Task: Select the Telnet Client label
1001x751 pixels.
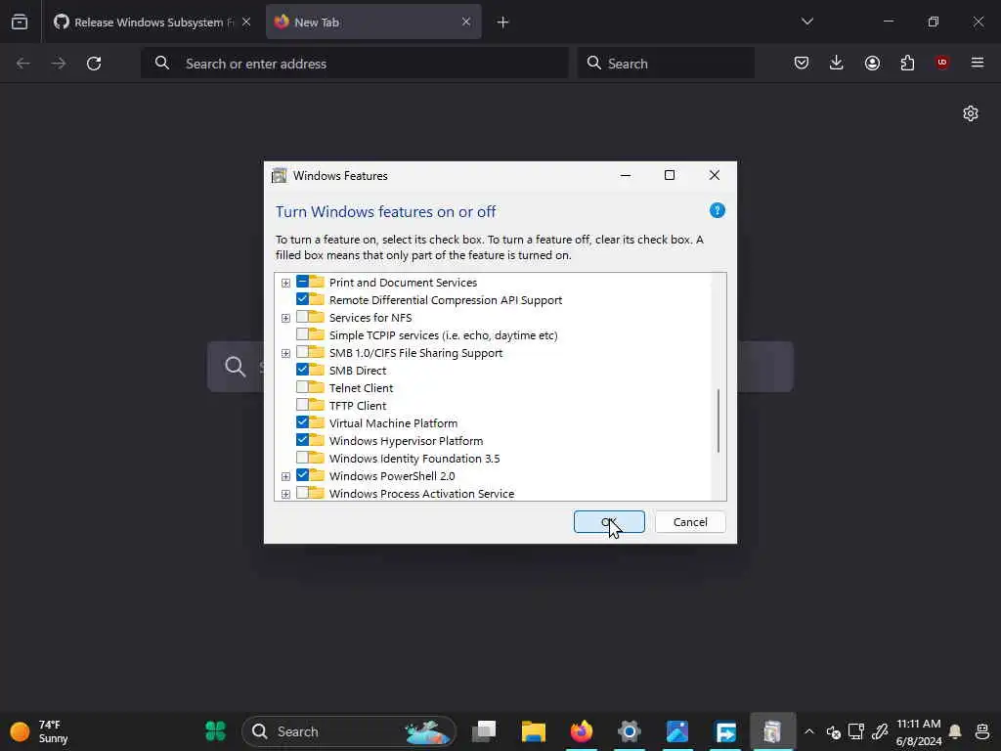Action: (361, 387)
